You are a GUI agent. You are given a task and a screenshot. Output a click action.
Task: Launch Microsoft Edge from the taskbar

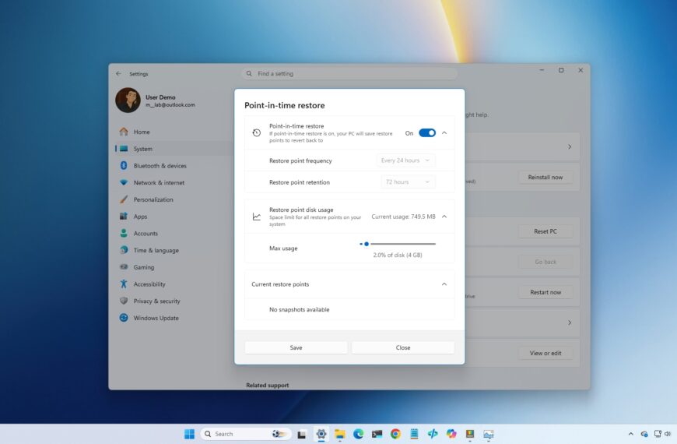[x=358, y=434]
